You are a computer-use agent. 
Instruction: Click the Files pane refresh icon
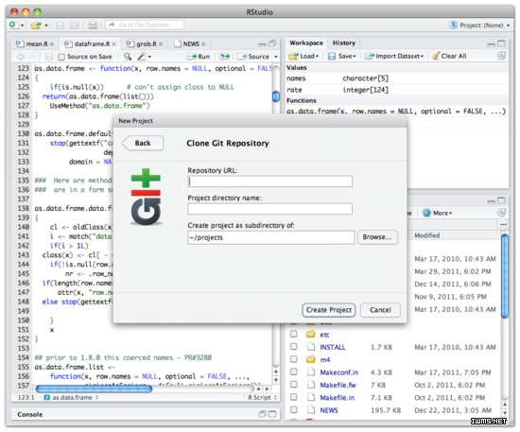pos(501,213)
